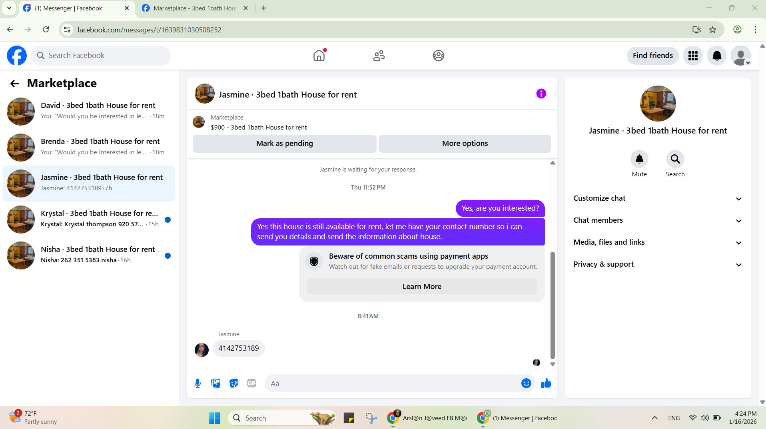This screenshot has height=429, width=766.
Task: Open the Chrome three-dot menu
Action: click(x=755, y=30)
